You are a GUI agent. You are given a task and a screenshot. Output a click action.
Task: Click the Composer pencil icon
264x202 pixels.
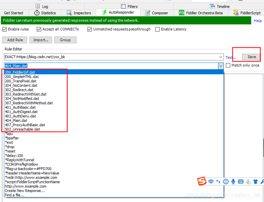(x=148, y=13)
